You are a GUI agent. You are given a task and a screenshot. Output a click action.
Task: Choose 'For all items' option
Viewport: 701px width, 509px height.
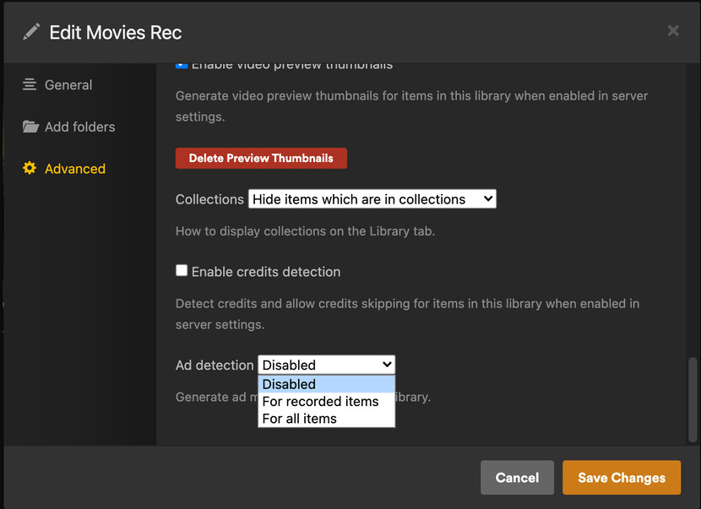(299, 419)
